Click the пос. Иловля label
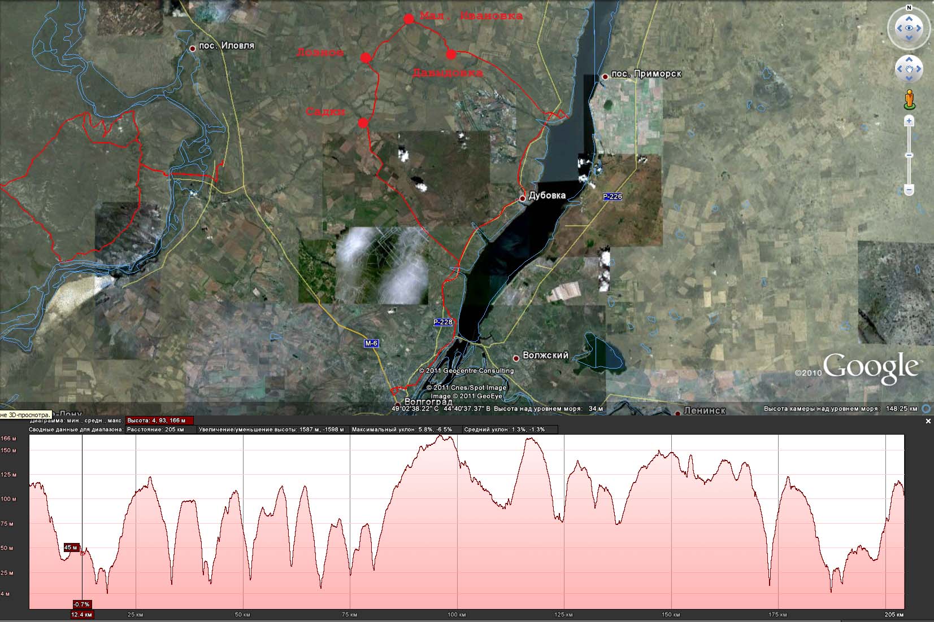The width and height of the screenshot is (934, 622). 227,45
